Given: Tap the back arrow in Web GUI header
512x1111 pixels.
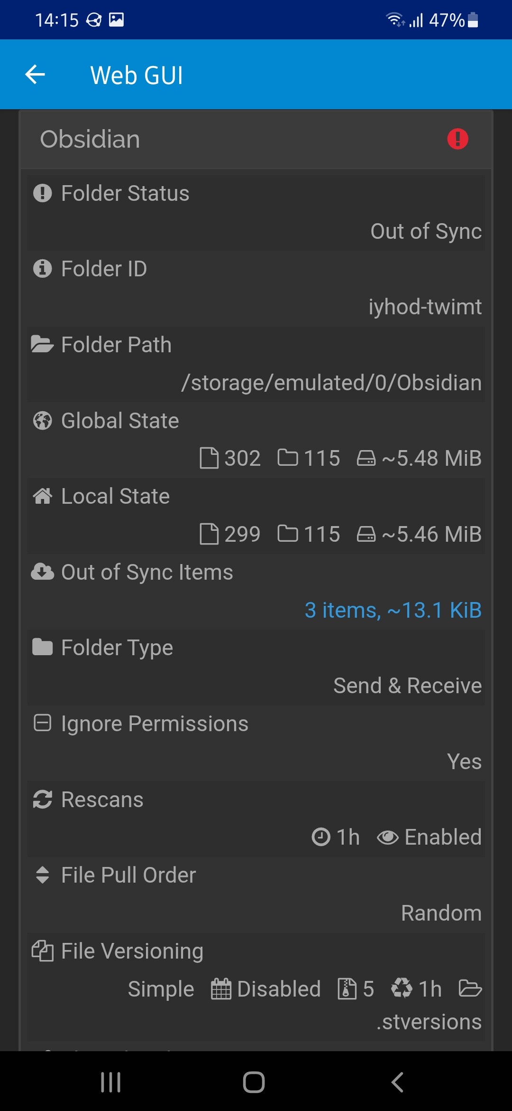Looking at the screenshot, I should (35, 75).
